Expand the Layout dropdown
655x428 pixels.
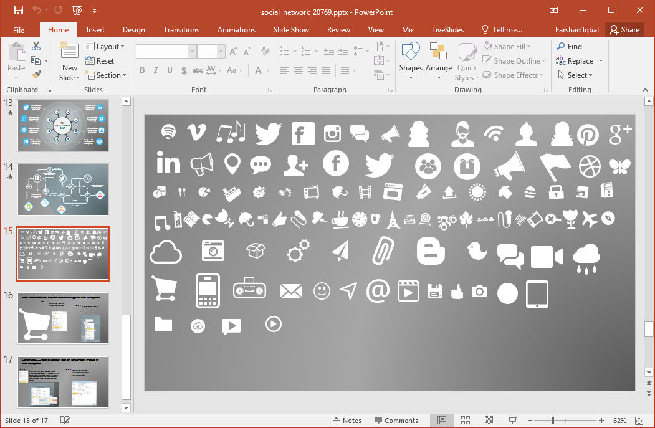click(105, 47)
